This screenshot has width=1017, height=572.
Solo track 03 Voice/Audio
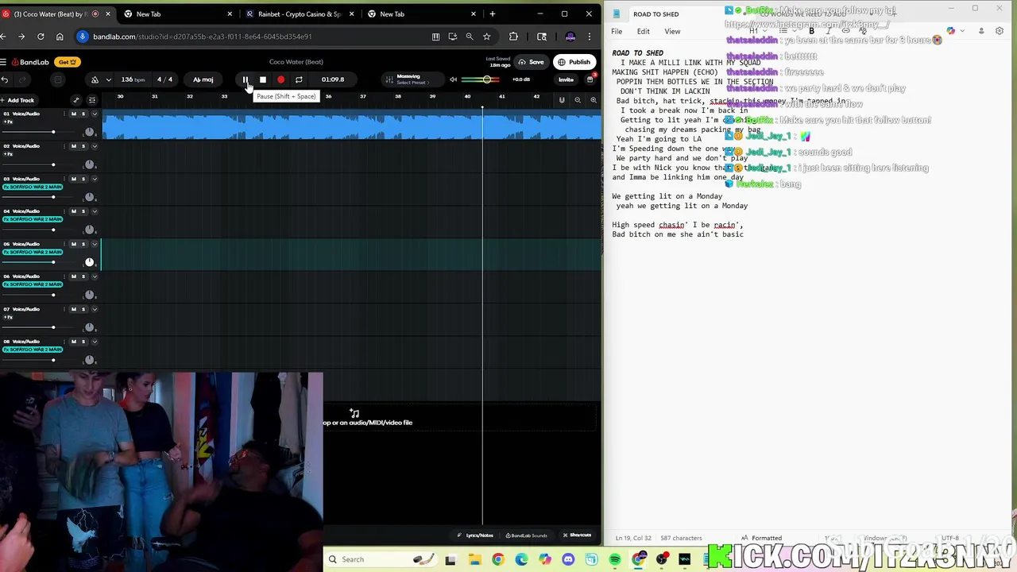point(83,179)
